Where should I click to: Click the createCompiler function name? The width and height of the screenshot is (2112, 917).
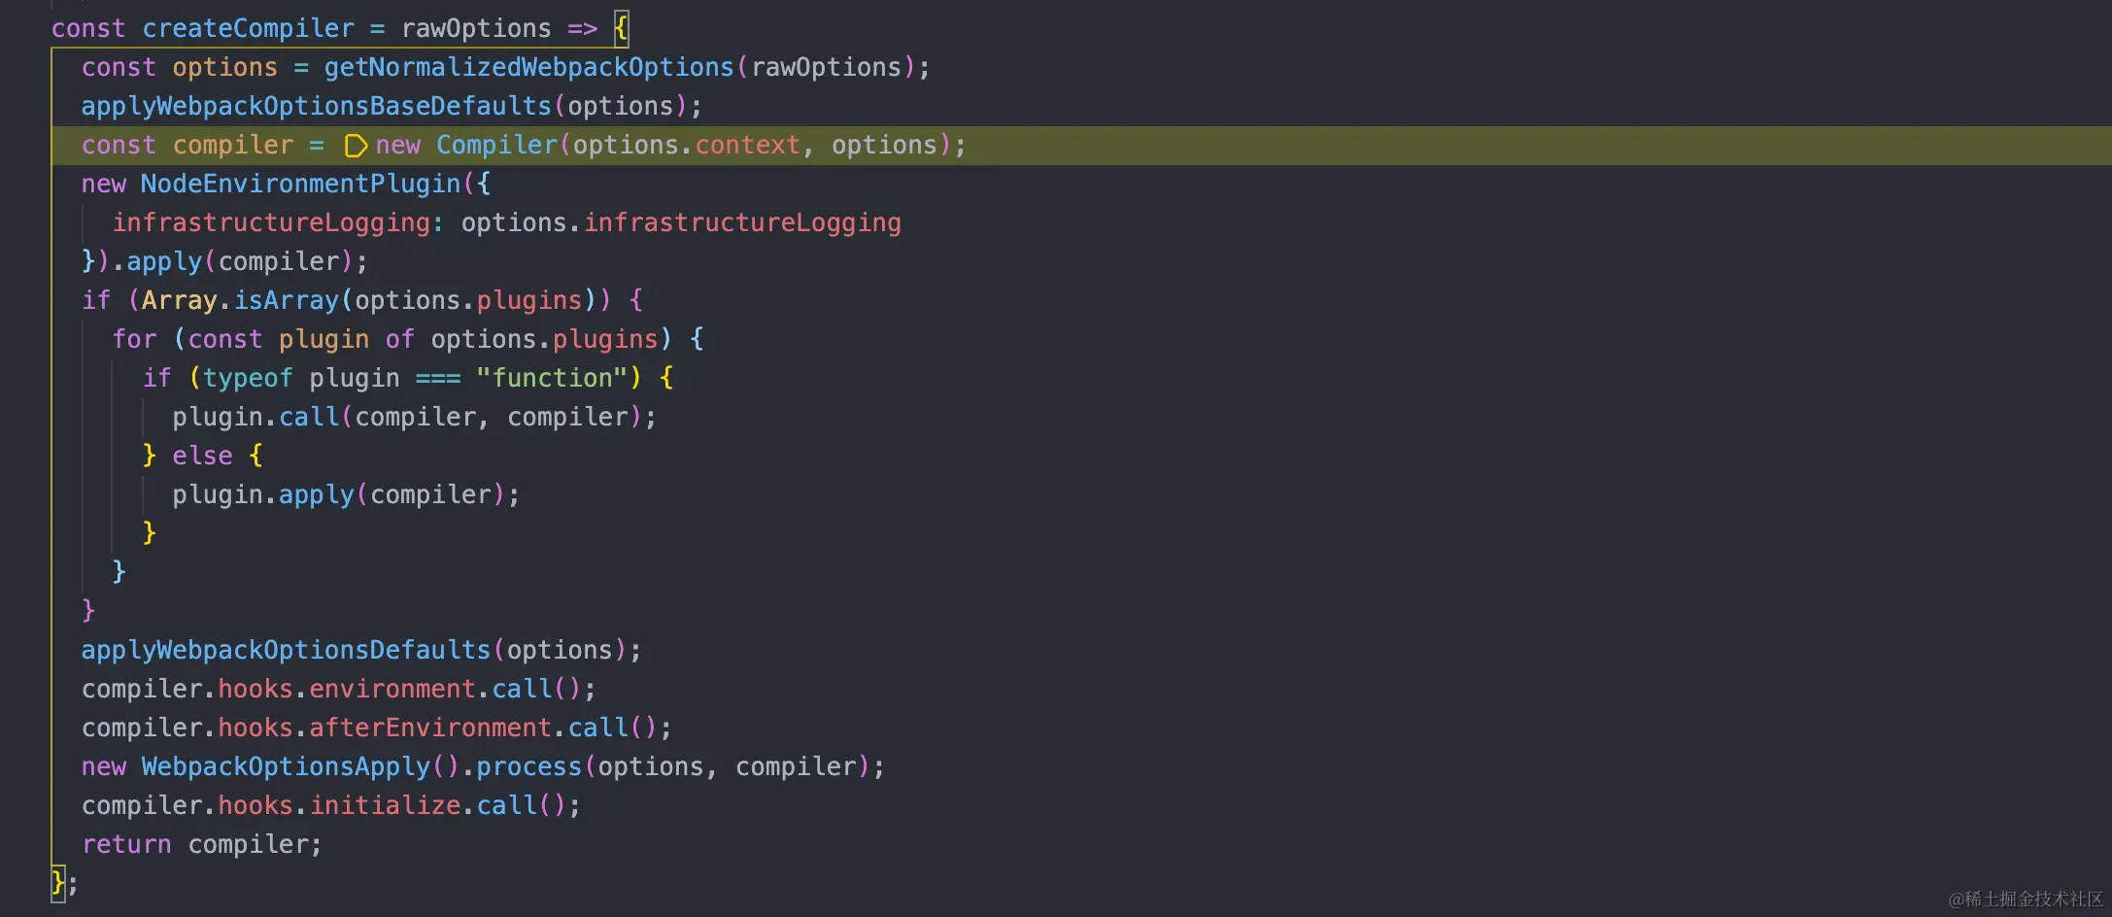click(x=248, y=29)
